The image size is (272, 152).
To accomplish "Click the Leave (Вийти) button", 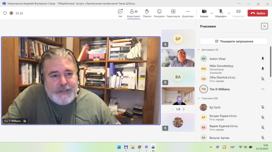I will 257,13.
